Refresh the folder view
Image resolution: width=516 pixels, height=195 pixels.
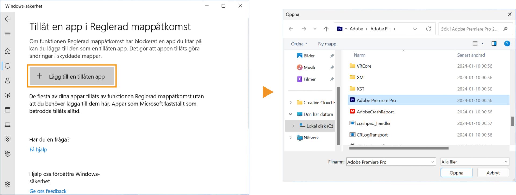click(428, 29)
